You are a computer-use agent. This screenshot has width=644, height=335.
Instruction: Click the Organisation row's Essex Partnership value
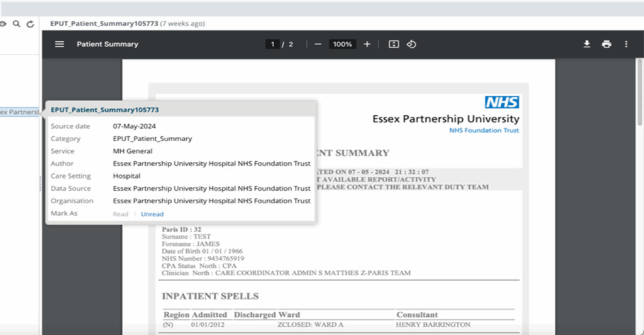point(211,201)
